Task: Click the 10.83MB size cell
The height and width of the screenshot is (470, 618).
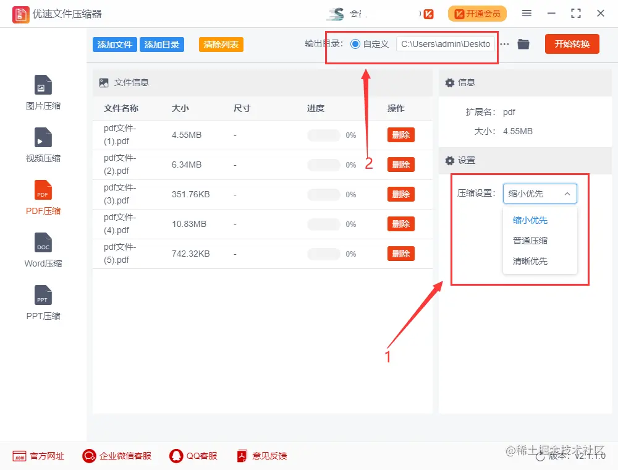Action: (188, 224)
